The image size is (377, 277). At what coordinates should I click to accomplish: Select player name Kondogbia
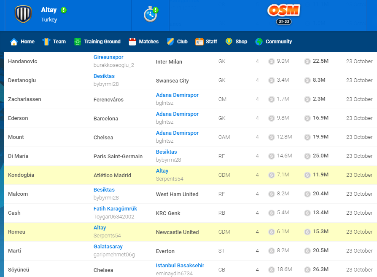coord(21,175)
